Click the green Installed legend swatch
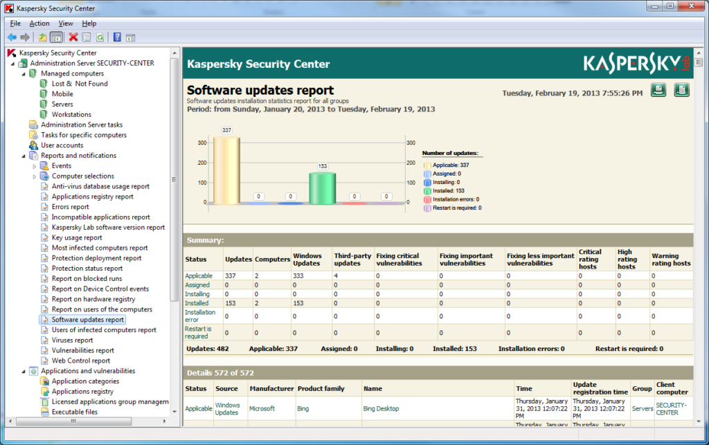The height and width of the screenshot is (445, 709). (427, 191)
